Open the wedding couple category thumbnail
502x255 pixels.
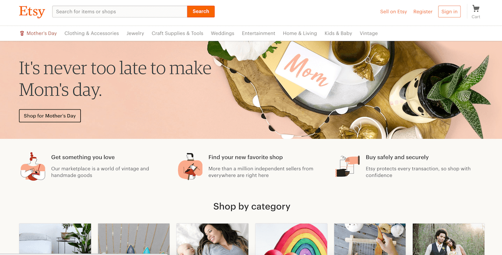tap(448, 239)
